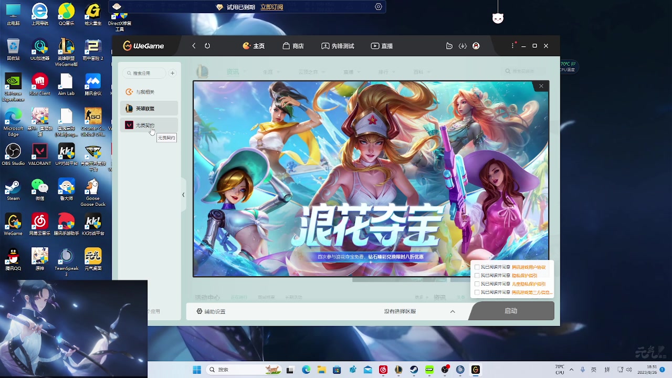Open the Windows Start menu
672x378 pixels.
coord(197,370)
